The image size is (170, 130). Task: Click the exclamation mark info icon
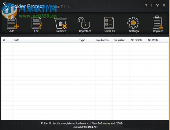click(x=152, y=5)
